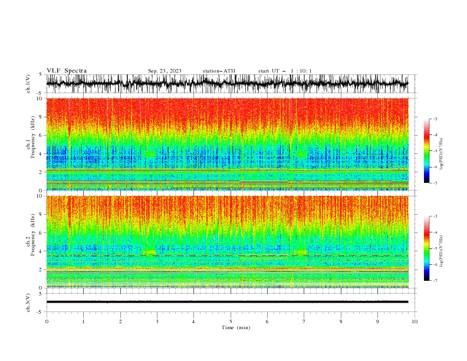The width and height of the screenshot is (467, 361).
Task: Click the 'ch.1(V)' axis label
Action: [28, 84]
